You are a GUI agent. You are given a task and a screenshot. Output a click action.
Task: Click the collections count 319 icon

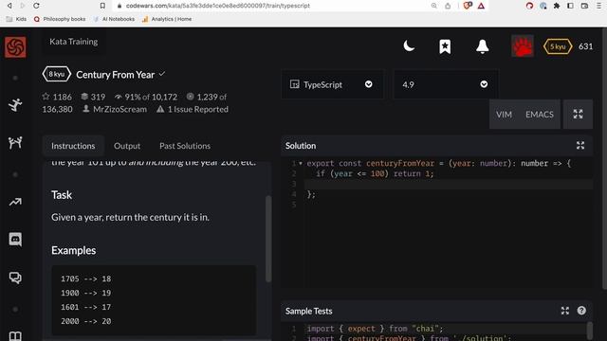84,97
